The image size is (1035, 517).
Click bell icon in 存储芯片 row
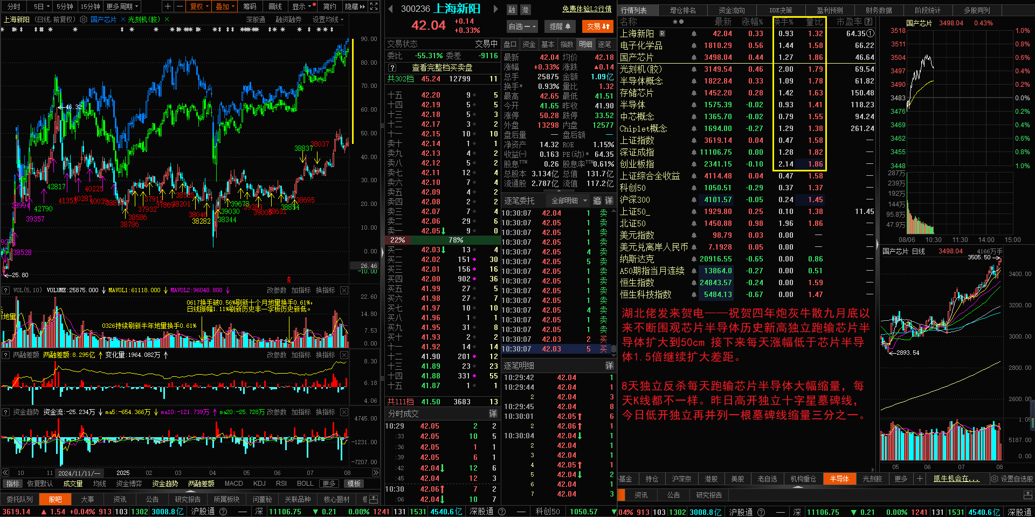pyautogui.click(x=694, y=93)
